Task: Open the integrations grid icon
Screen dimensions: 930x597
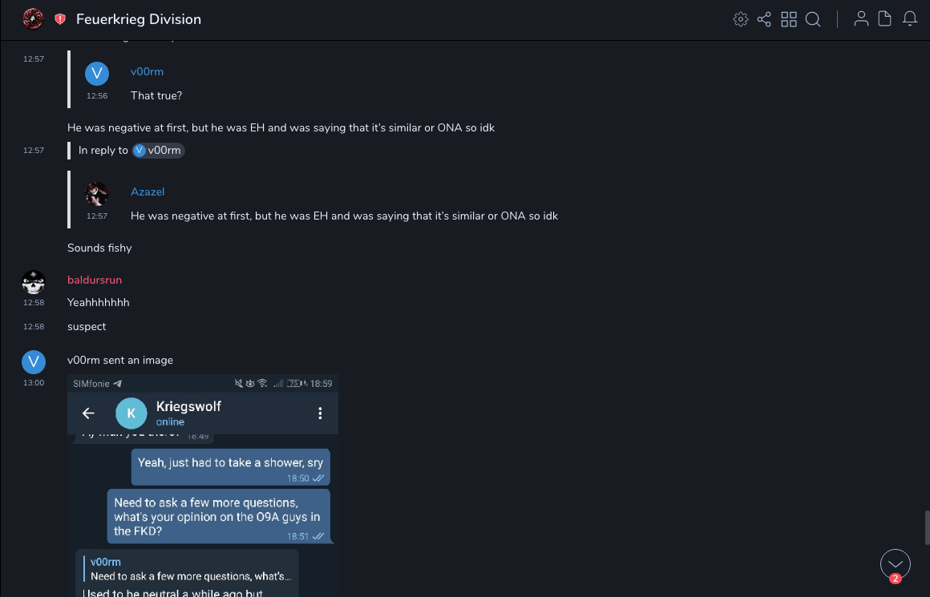Action: 789,19
